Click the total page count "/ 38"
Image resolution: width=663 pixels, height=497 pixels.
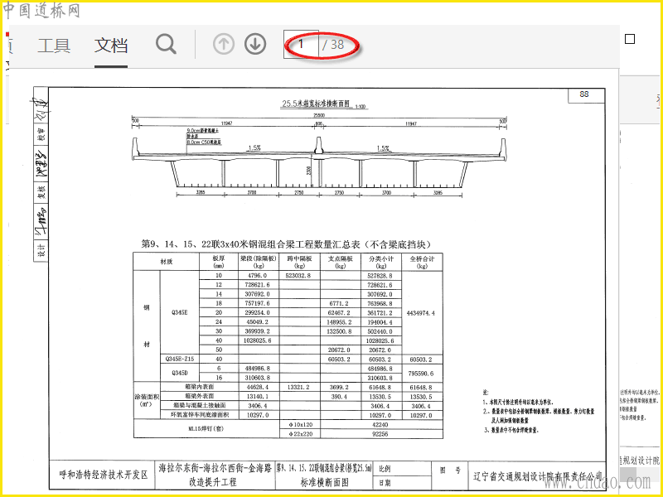click(x=333, y=44)
